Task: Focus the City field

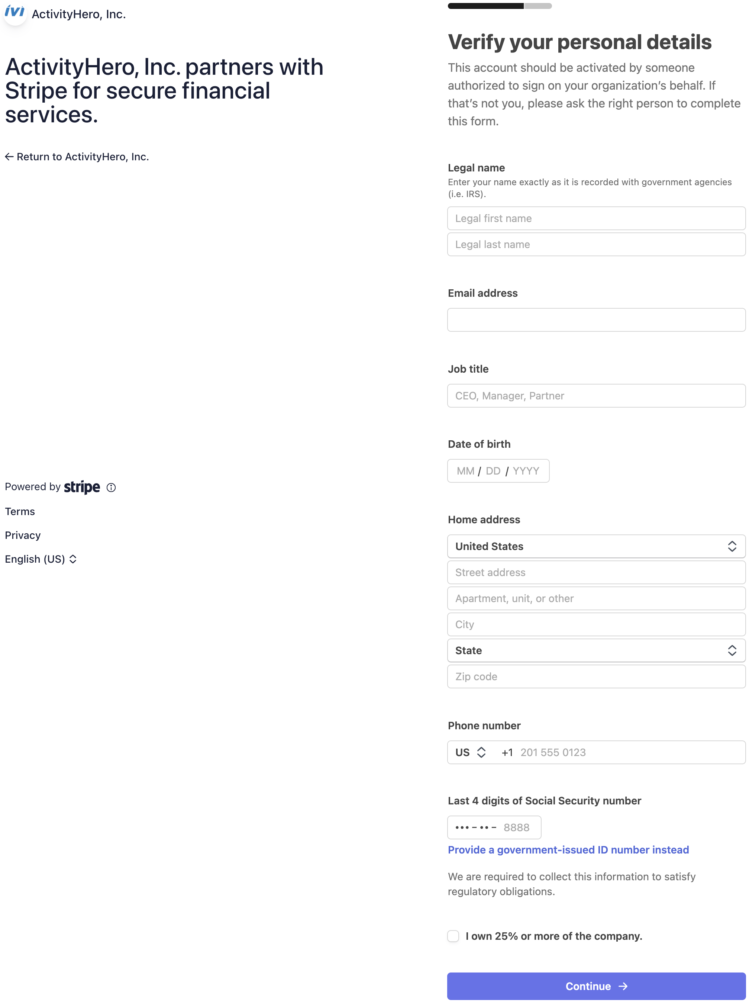Action: (596, 624)
